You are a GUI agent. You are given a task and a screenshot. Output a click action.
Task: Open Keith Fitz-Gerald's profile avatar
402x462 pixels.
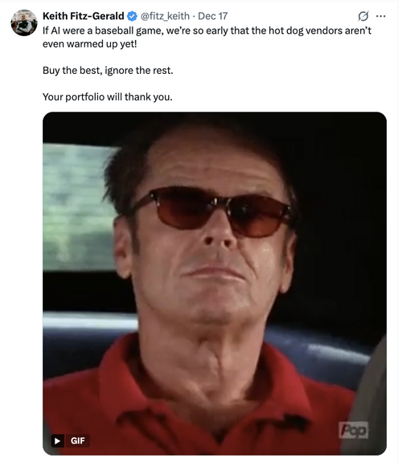click(24, 22)
